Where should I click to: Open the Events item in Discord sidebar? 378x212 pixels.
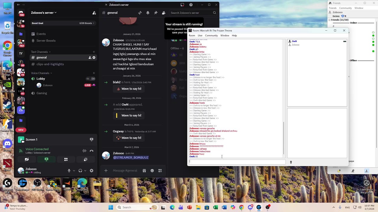[x=41, y=34]
